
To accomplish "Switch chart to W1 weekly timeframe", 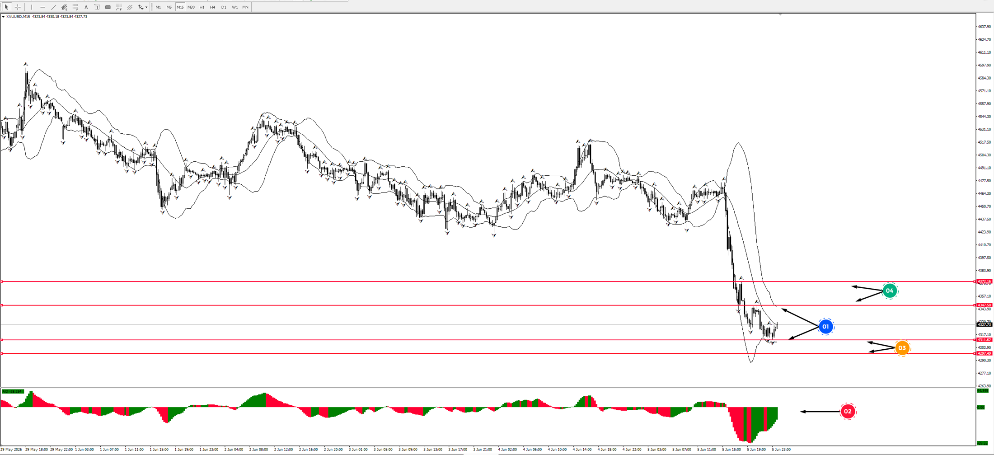I will (x=234, y=7).
